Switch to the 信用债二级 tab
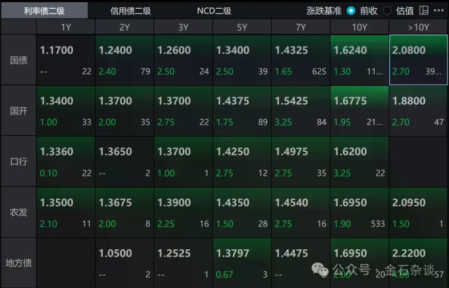 point(131,11)
